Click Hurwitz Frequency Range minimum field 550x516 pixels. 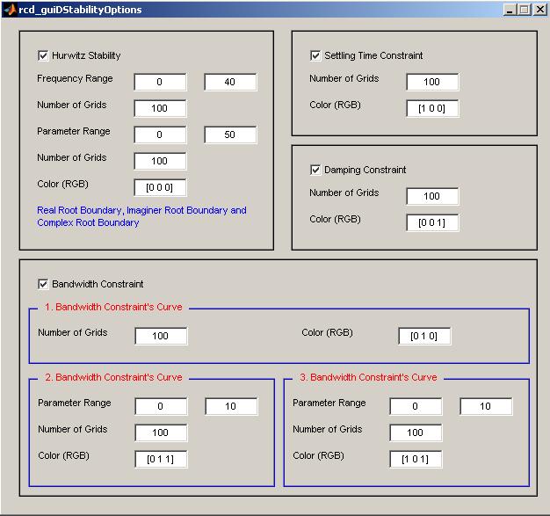pyautogui.click(x=160, y=82)
